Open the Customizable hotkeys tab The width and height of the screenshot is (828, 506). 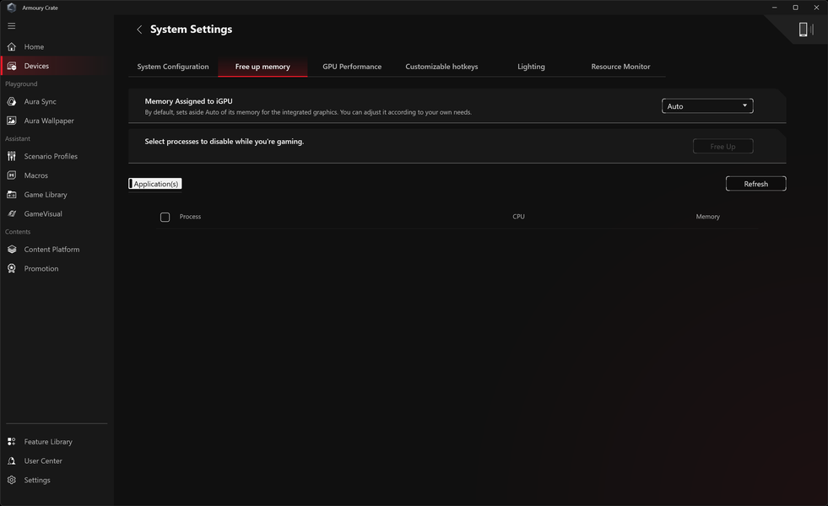point(441,67)
